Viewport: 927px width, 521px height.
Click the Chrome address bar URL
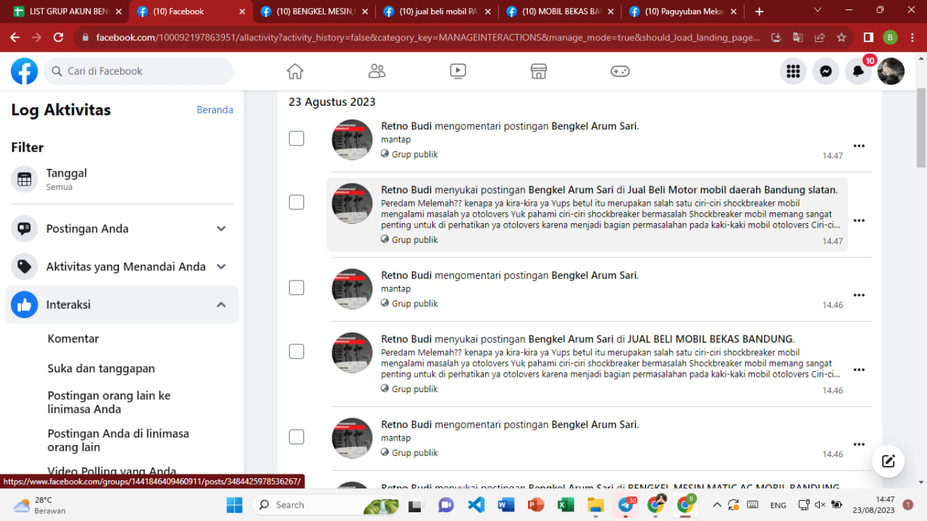pyautogui.click(x=427, y=37)
